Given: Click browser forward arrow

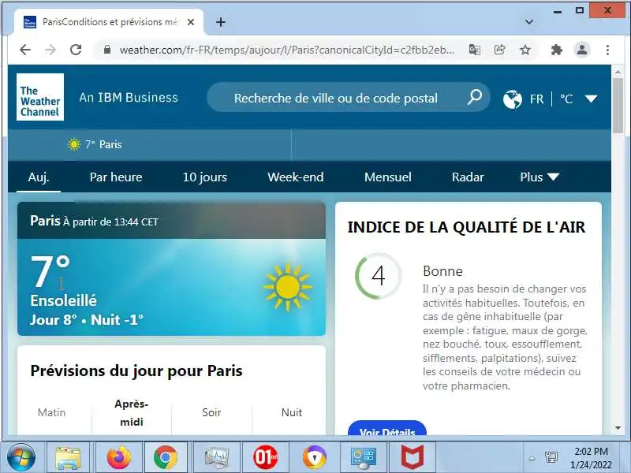Looking at the screenshot, I should (x=50, y=50).
